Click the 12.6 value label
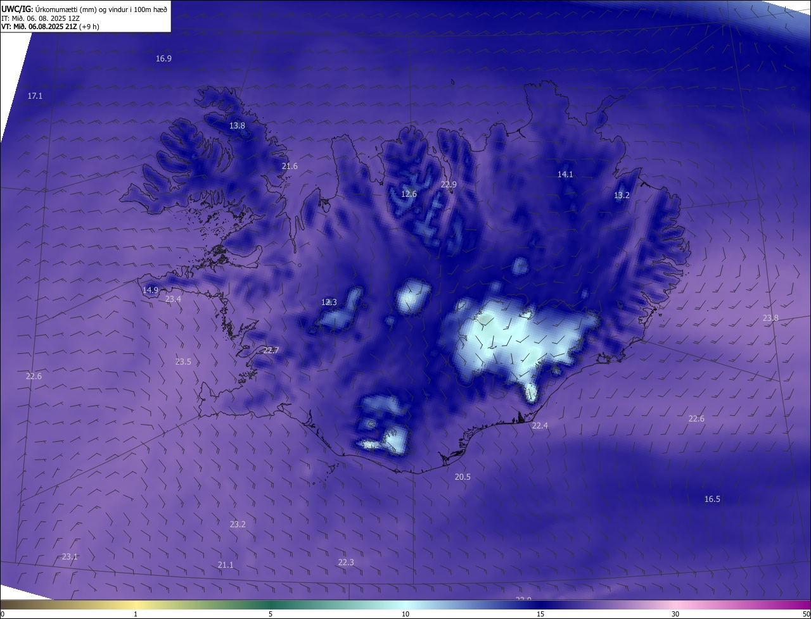Image resolution: width=811 pixels, height=619 pixels. [x=409, y=194]
